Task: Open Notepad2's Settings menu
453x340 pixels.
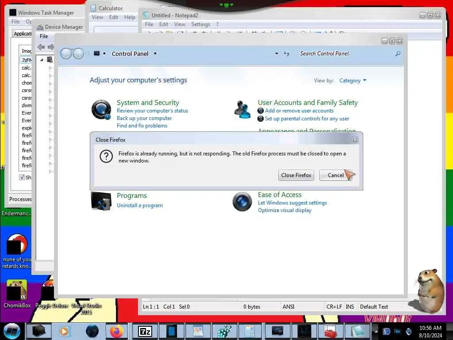Action: [x=200, y=24]
